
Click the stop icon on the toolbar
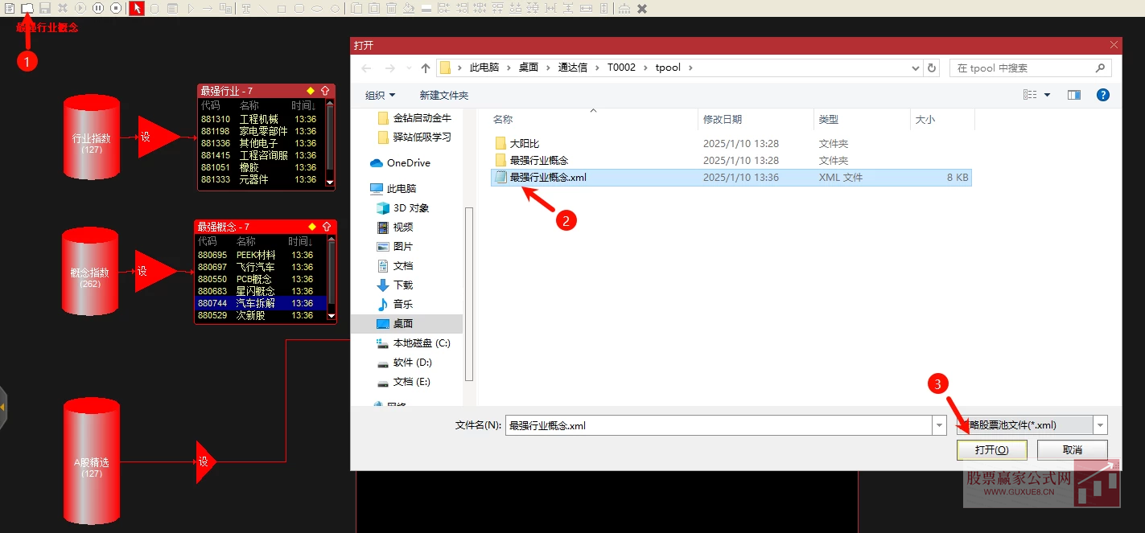click(x=116, y=9)
